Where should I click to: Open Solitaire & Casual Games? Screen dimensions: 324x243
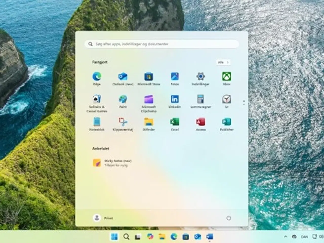[x=97, y=103]
